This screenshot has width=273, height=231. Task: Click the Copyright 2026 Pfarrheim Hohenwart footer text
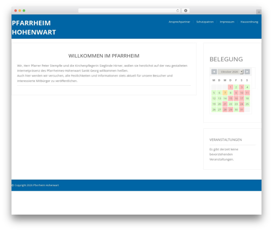[35, 185]
